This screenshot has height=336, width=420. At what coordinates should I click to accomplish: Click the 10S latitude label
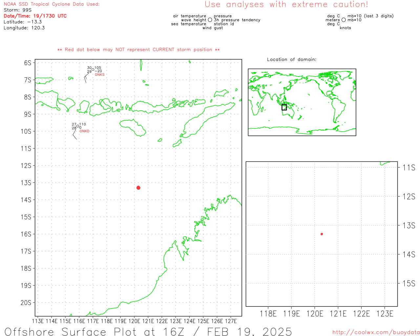pos(26,131)
